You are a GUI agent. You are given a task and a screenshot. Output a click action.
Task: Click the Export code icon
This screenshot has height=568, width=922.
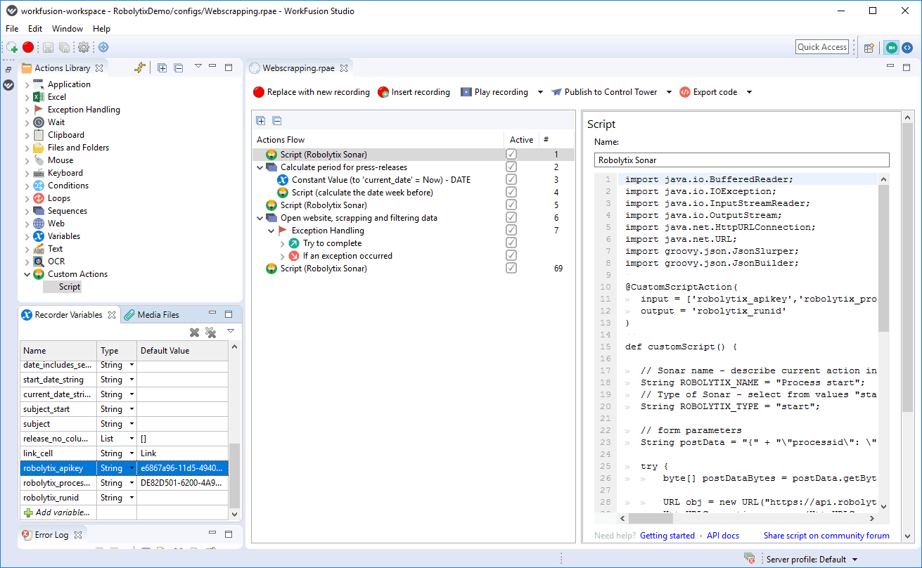point(685,92)
